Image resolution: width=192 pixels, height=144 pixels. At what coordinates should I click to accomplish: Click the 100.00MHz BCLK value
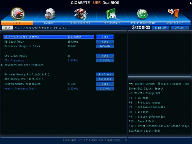tap(74, 37)
